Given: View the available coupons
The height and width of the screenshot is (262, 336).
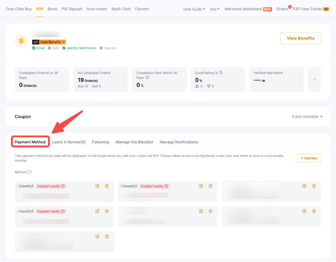Looking at the screenshot, I should pos(307,117).
